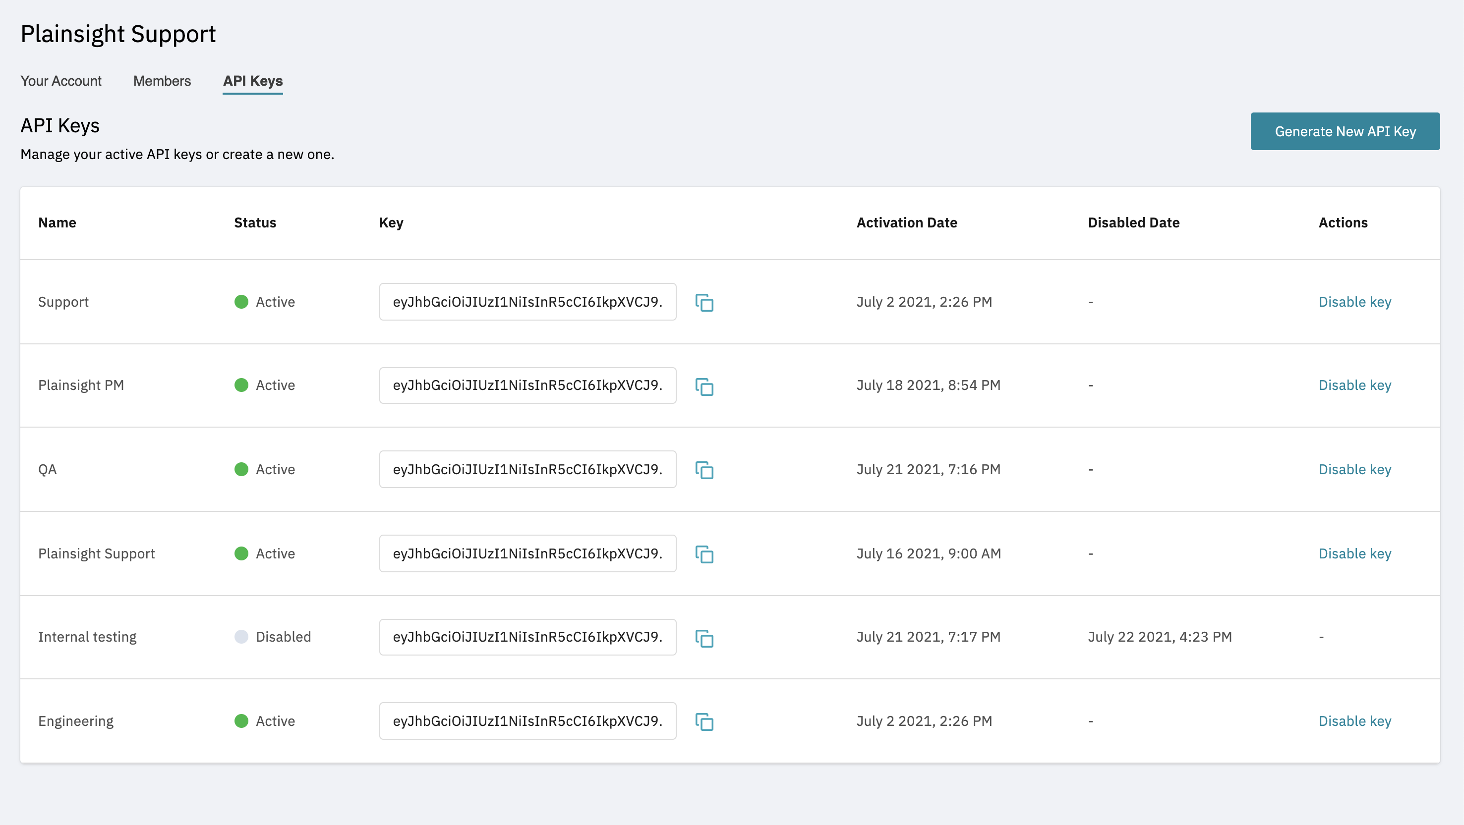Image resolution: width=1464 pixels, height=825 pixels.
Task: Click the Internal testing key text field
Action: coord(528,637)
